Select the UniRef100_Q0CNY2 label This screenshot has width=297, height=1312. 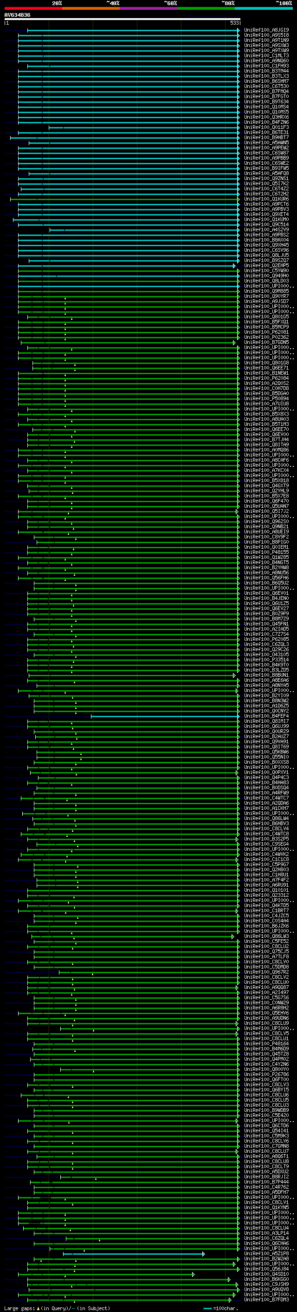click(x=266, y=711)
